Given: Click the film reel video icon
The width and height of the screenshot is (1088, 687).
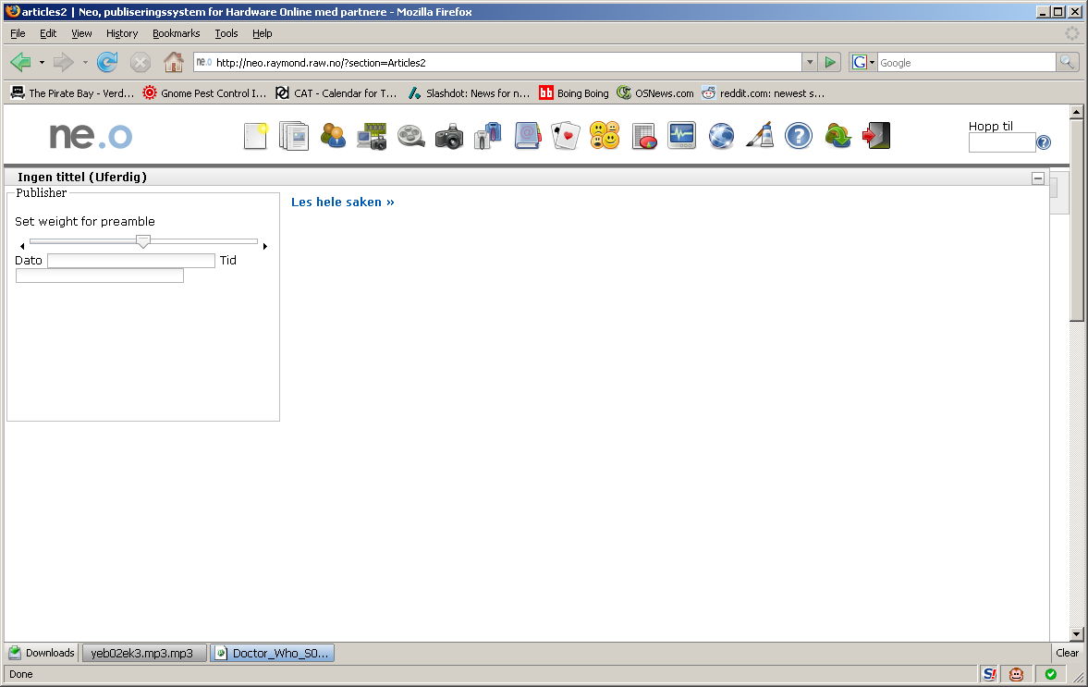Looking at the screenshot, I should click(x=410, y=136).
